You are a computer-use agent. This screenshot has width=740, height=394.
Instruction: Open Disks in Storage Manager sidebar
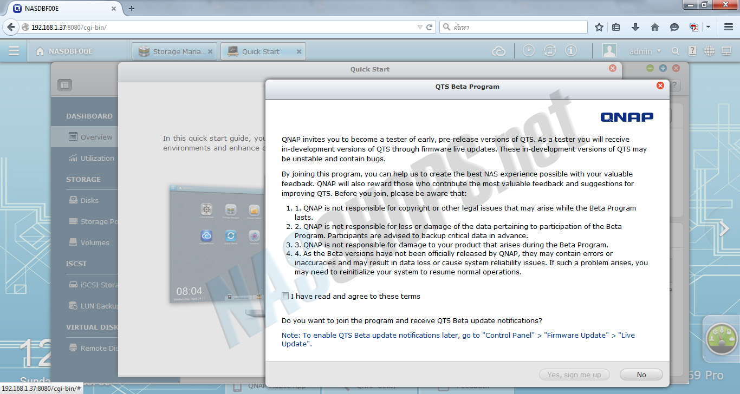(84, 200)
